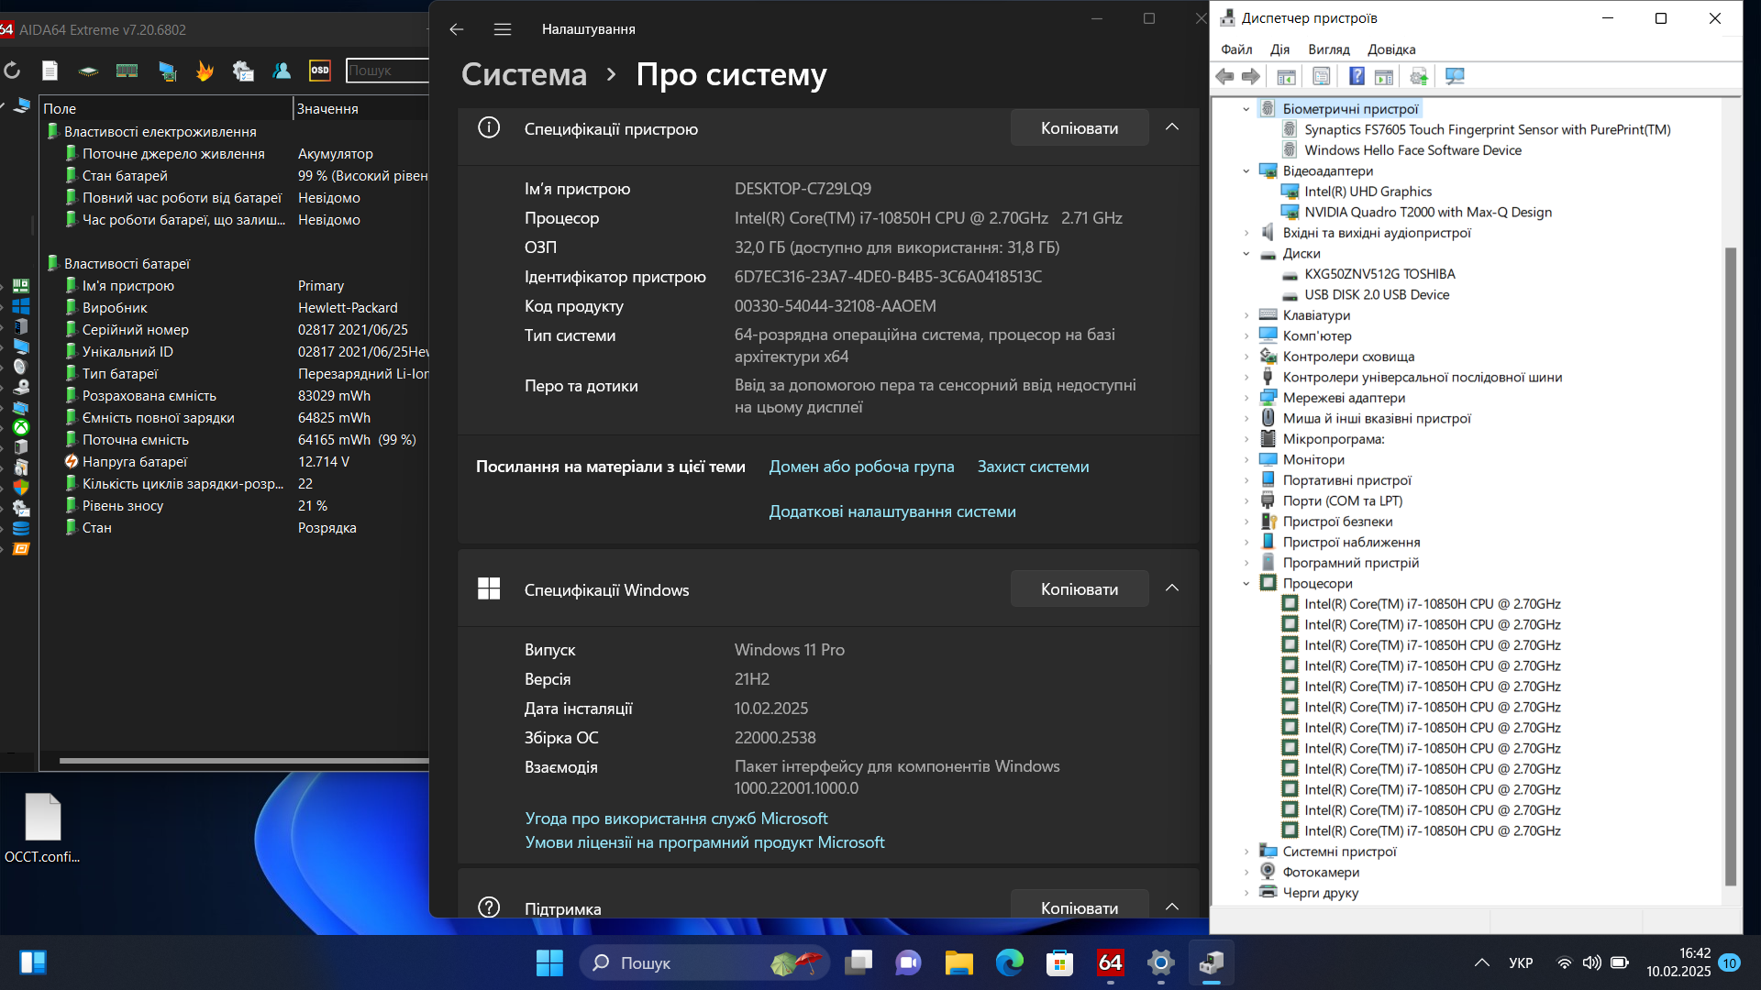The height and width of the screenshot is (990, 1761).
Task: Open Умови ліцензії на програмний продукт Microsoft
Action: tap(704, 842)
